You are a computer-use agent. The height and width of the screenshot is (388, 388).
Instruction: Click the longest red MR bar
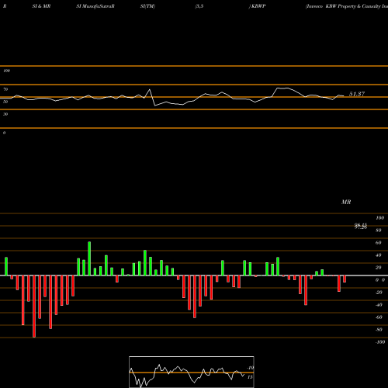pyautogui.click(x=34, y=307)
